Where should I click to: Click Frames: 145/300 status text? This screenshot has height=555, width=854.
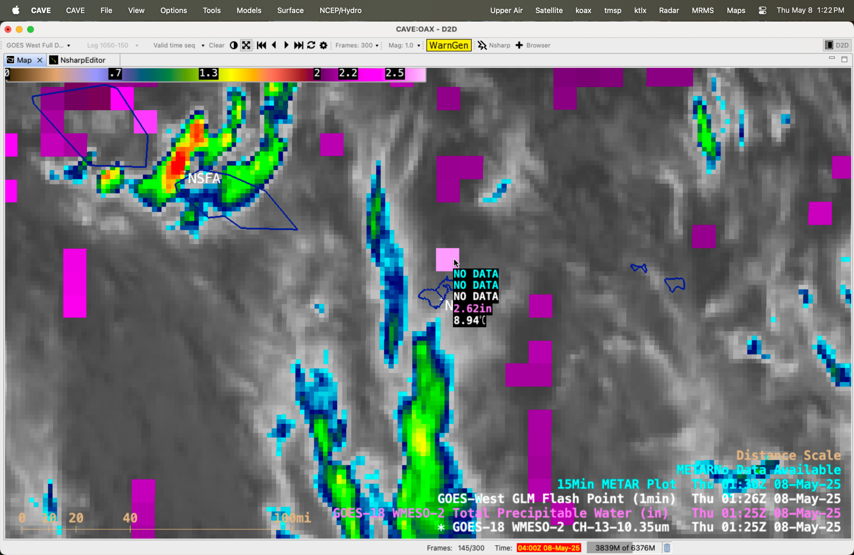click(455, 548)
